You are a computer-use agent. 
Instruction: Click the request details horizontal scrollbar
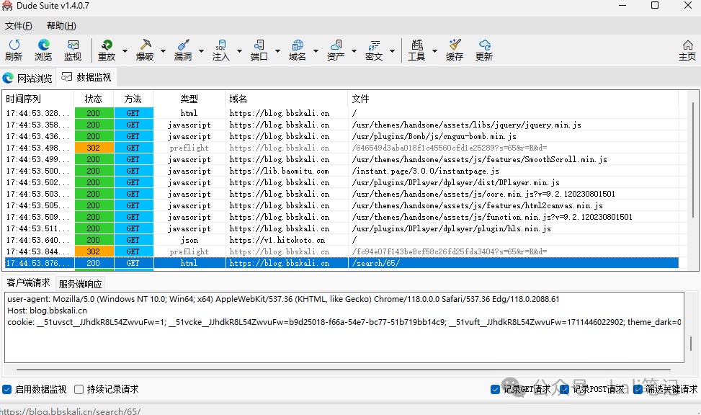tap(344, 370)
